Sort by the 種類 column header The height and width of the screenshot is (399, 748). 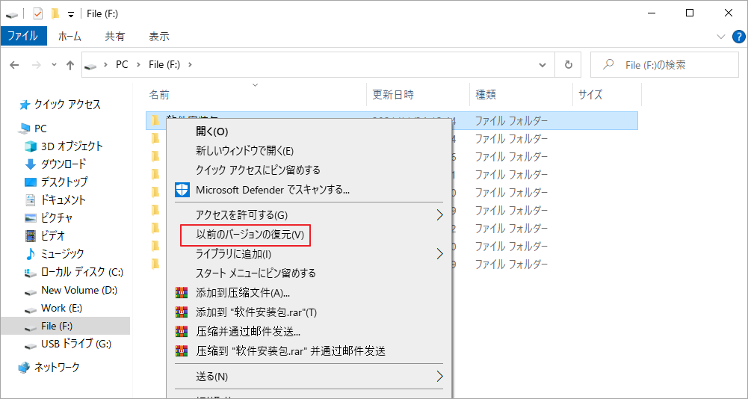[486, 94]
